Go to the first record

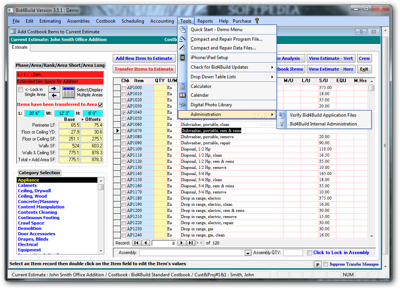(137, 243)
